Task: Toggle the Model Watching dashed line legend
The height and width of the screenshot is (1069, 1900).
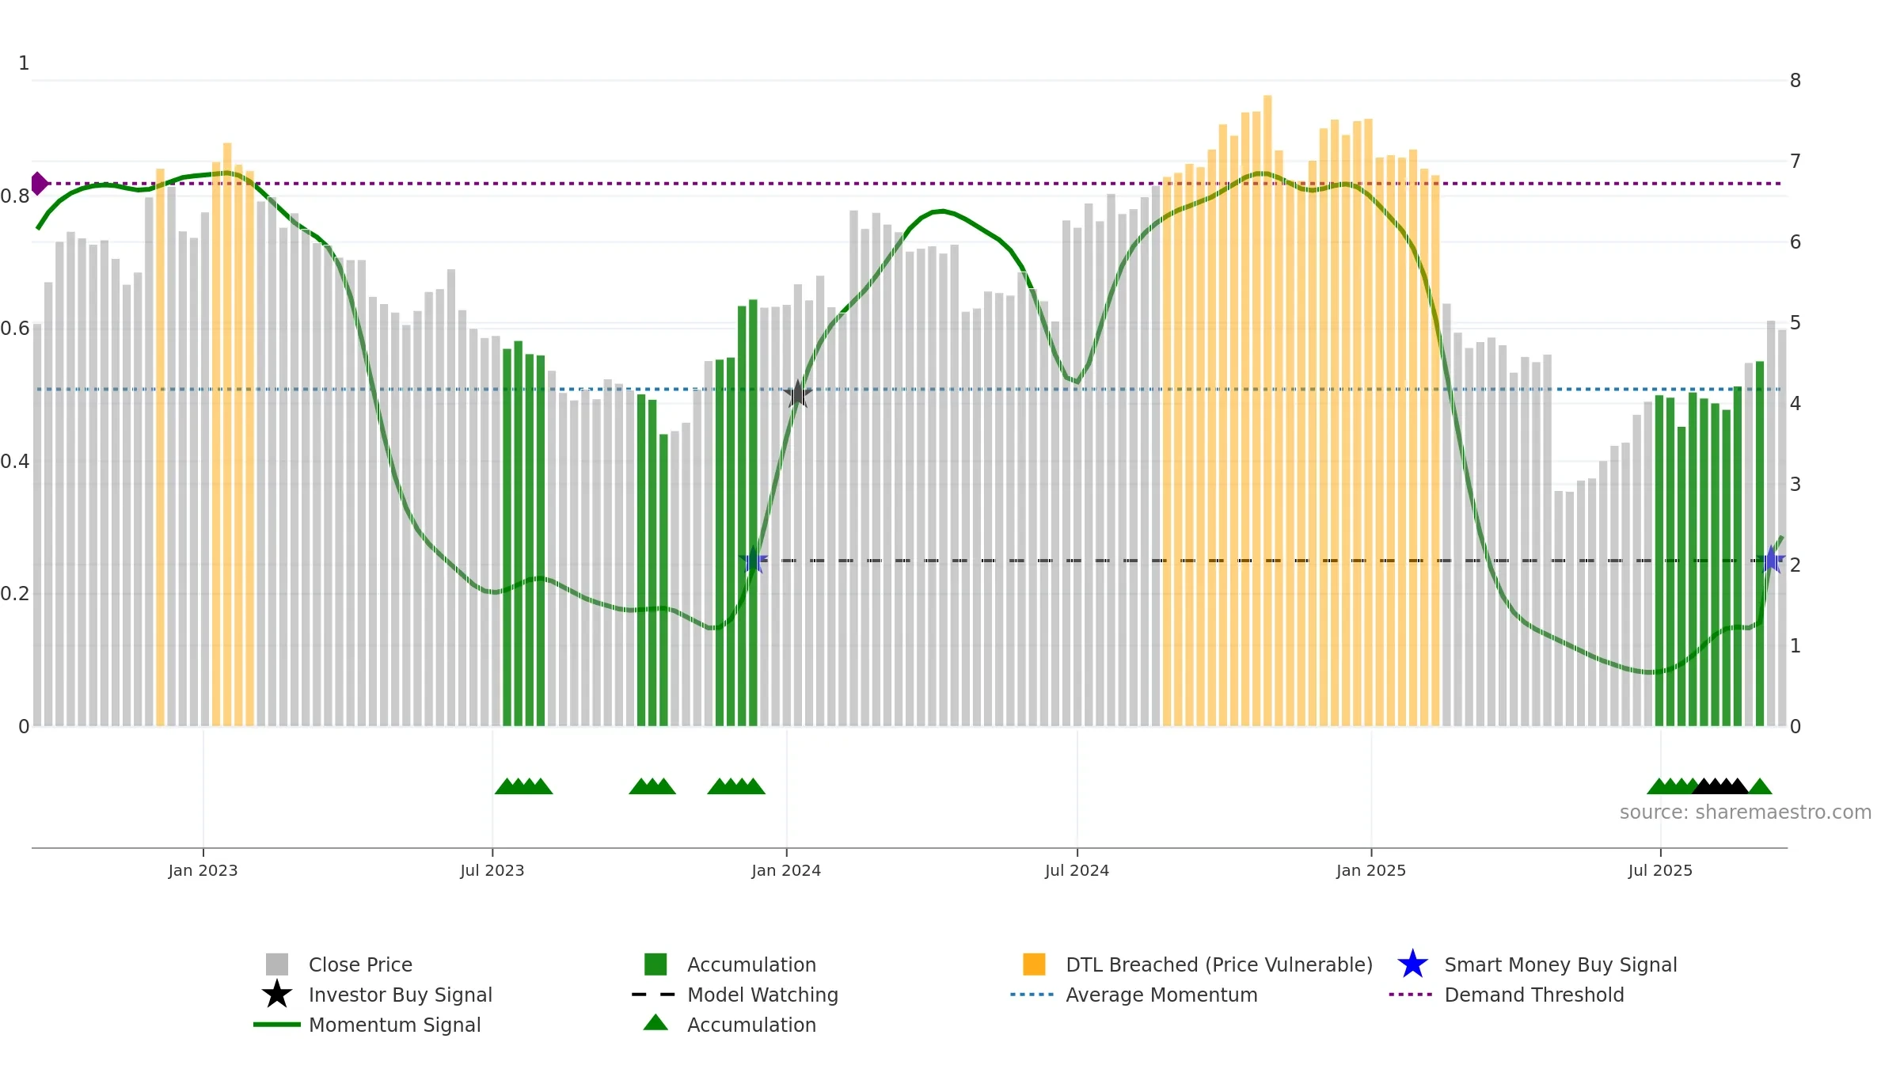Action: pyautogui.click(x=735, y=995)
